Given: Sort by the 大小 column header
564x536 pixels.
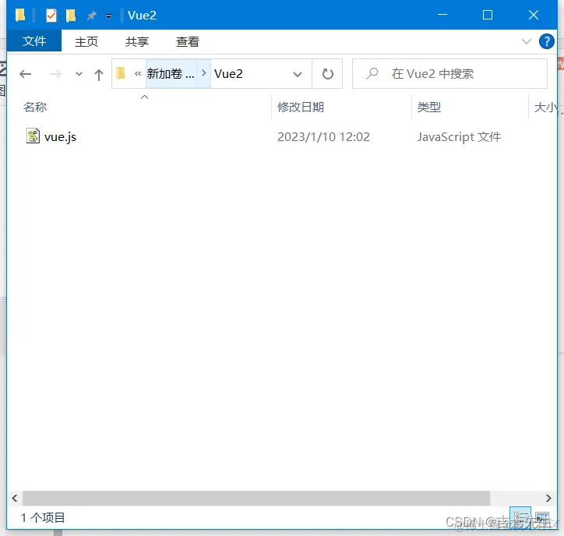Looking at the screenshot, I should click(x=545, y=108).
